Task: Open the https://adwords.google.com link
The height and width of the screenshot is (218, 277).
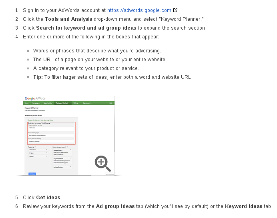Action: tap(139, 10)
